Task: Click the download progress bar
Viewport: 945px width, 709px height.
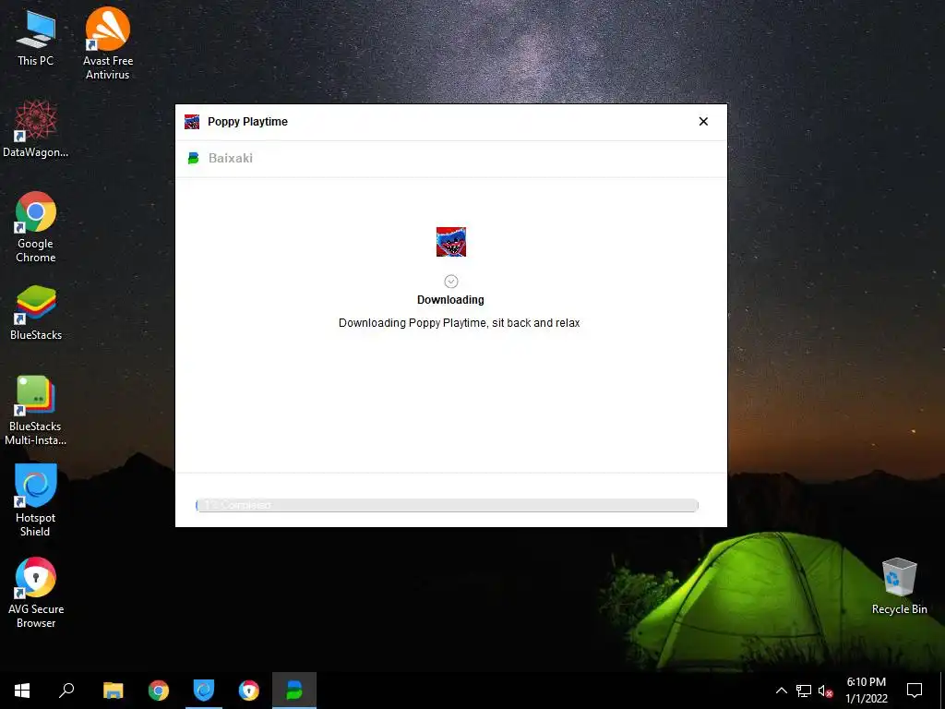Action: (447, 505)
